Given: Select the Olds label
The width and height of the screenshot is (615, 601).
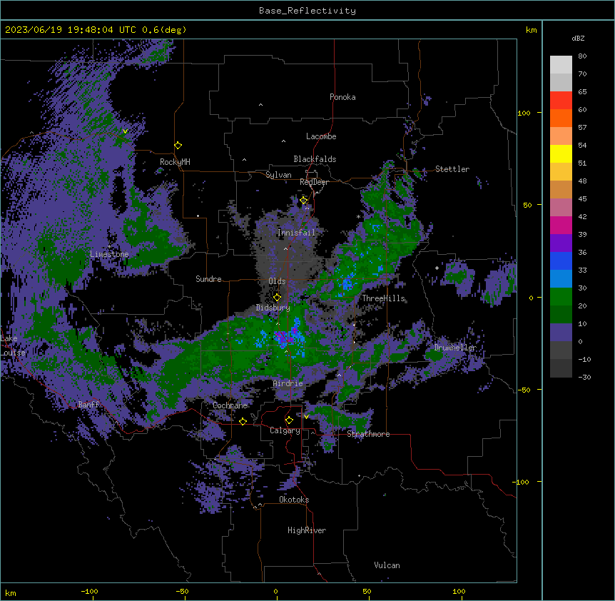Looking at the screenshot, I should click(277, 281).
